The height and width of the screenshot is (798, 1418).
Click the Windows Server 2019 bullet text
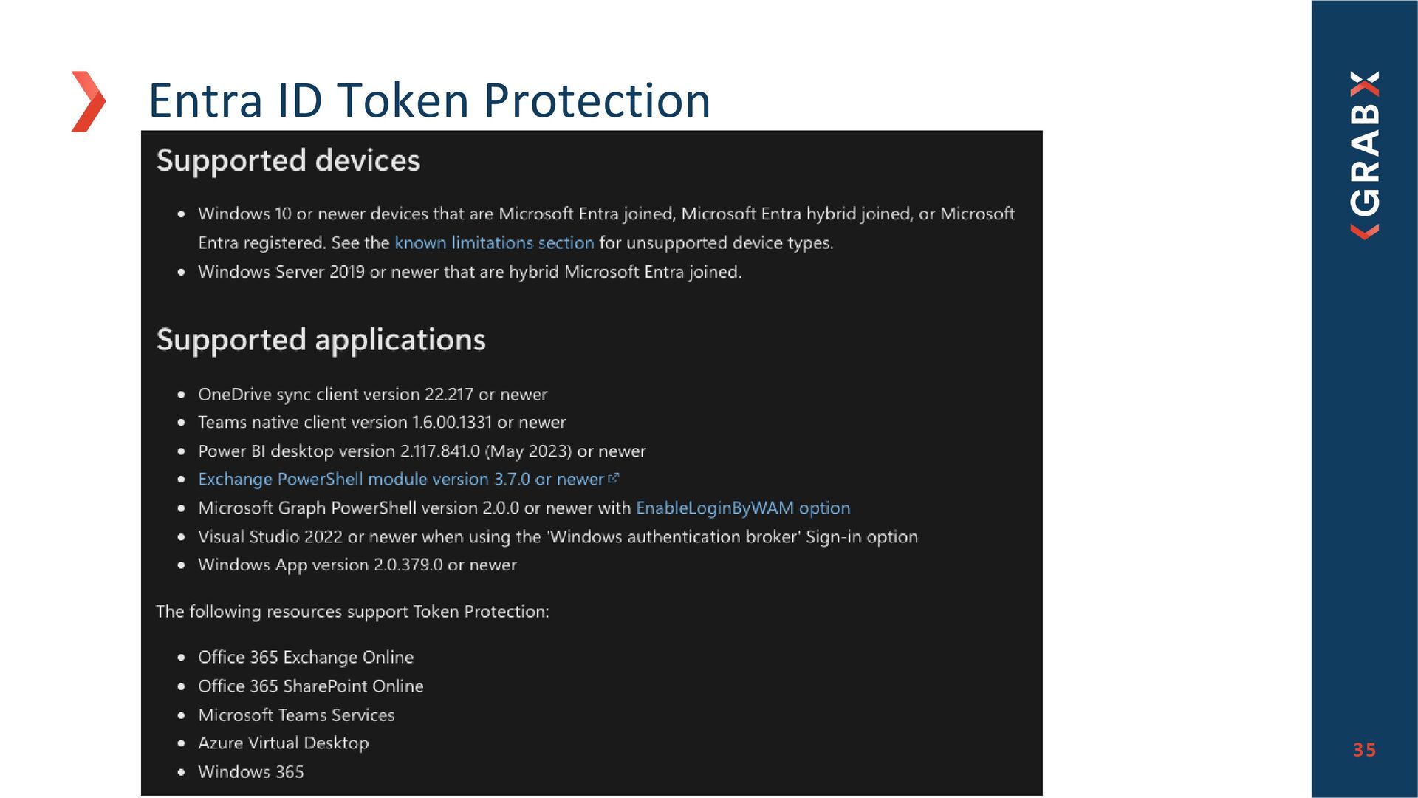470,272
